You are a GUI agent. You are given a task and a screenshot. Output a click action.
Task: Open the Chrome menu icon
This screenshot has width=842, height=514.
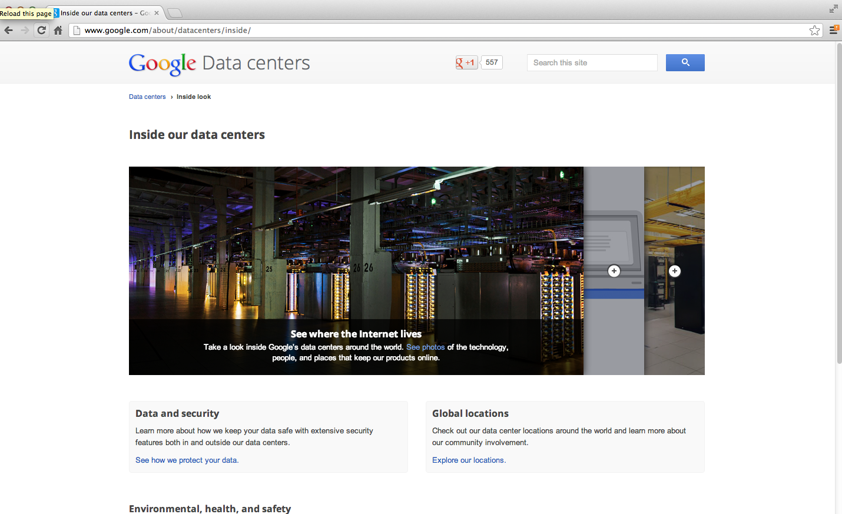[x=833, y=30]
